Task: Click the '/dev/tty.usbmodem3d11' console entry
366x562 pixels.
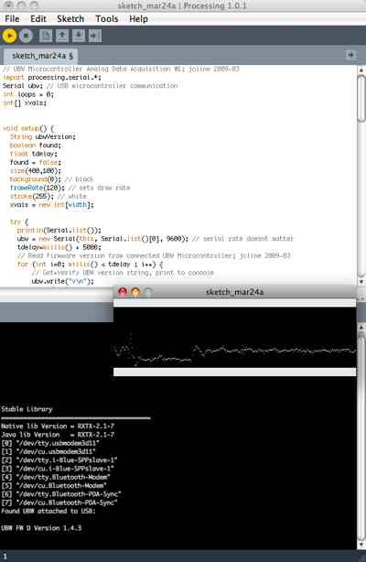Action: point(50,443)
